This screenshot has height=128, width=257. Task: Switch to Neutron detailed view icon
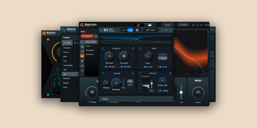[x=150, y=25]
